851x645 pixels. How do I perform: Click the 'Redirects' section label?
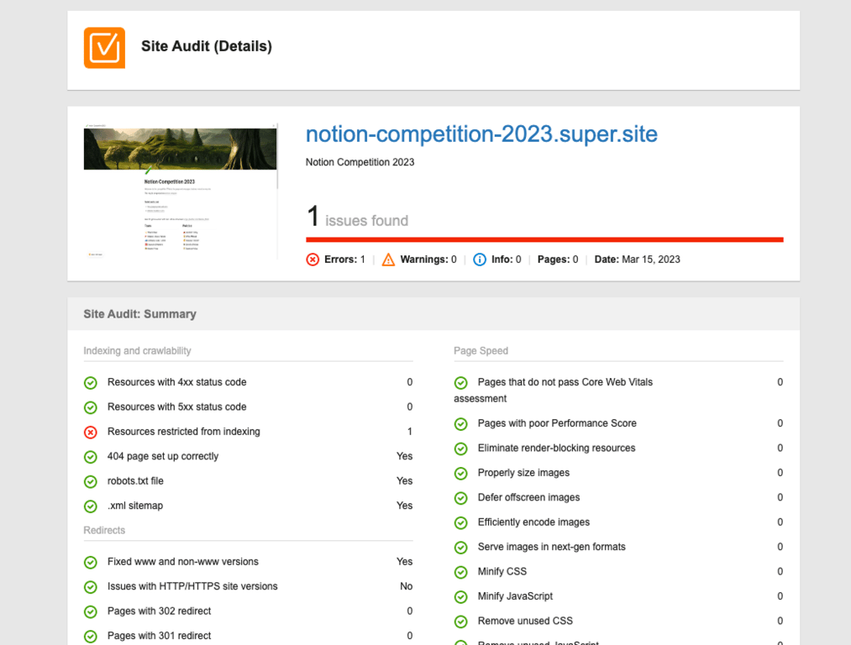pos(104,531)
